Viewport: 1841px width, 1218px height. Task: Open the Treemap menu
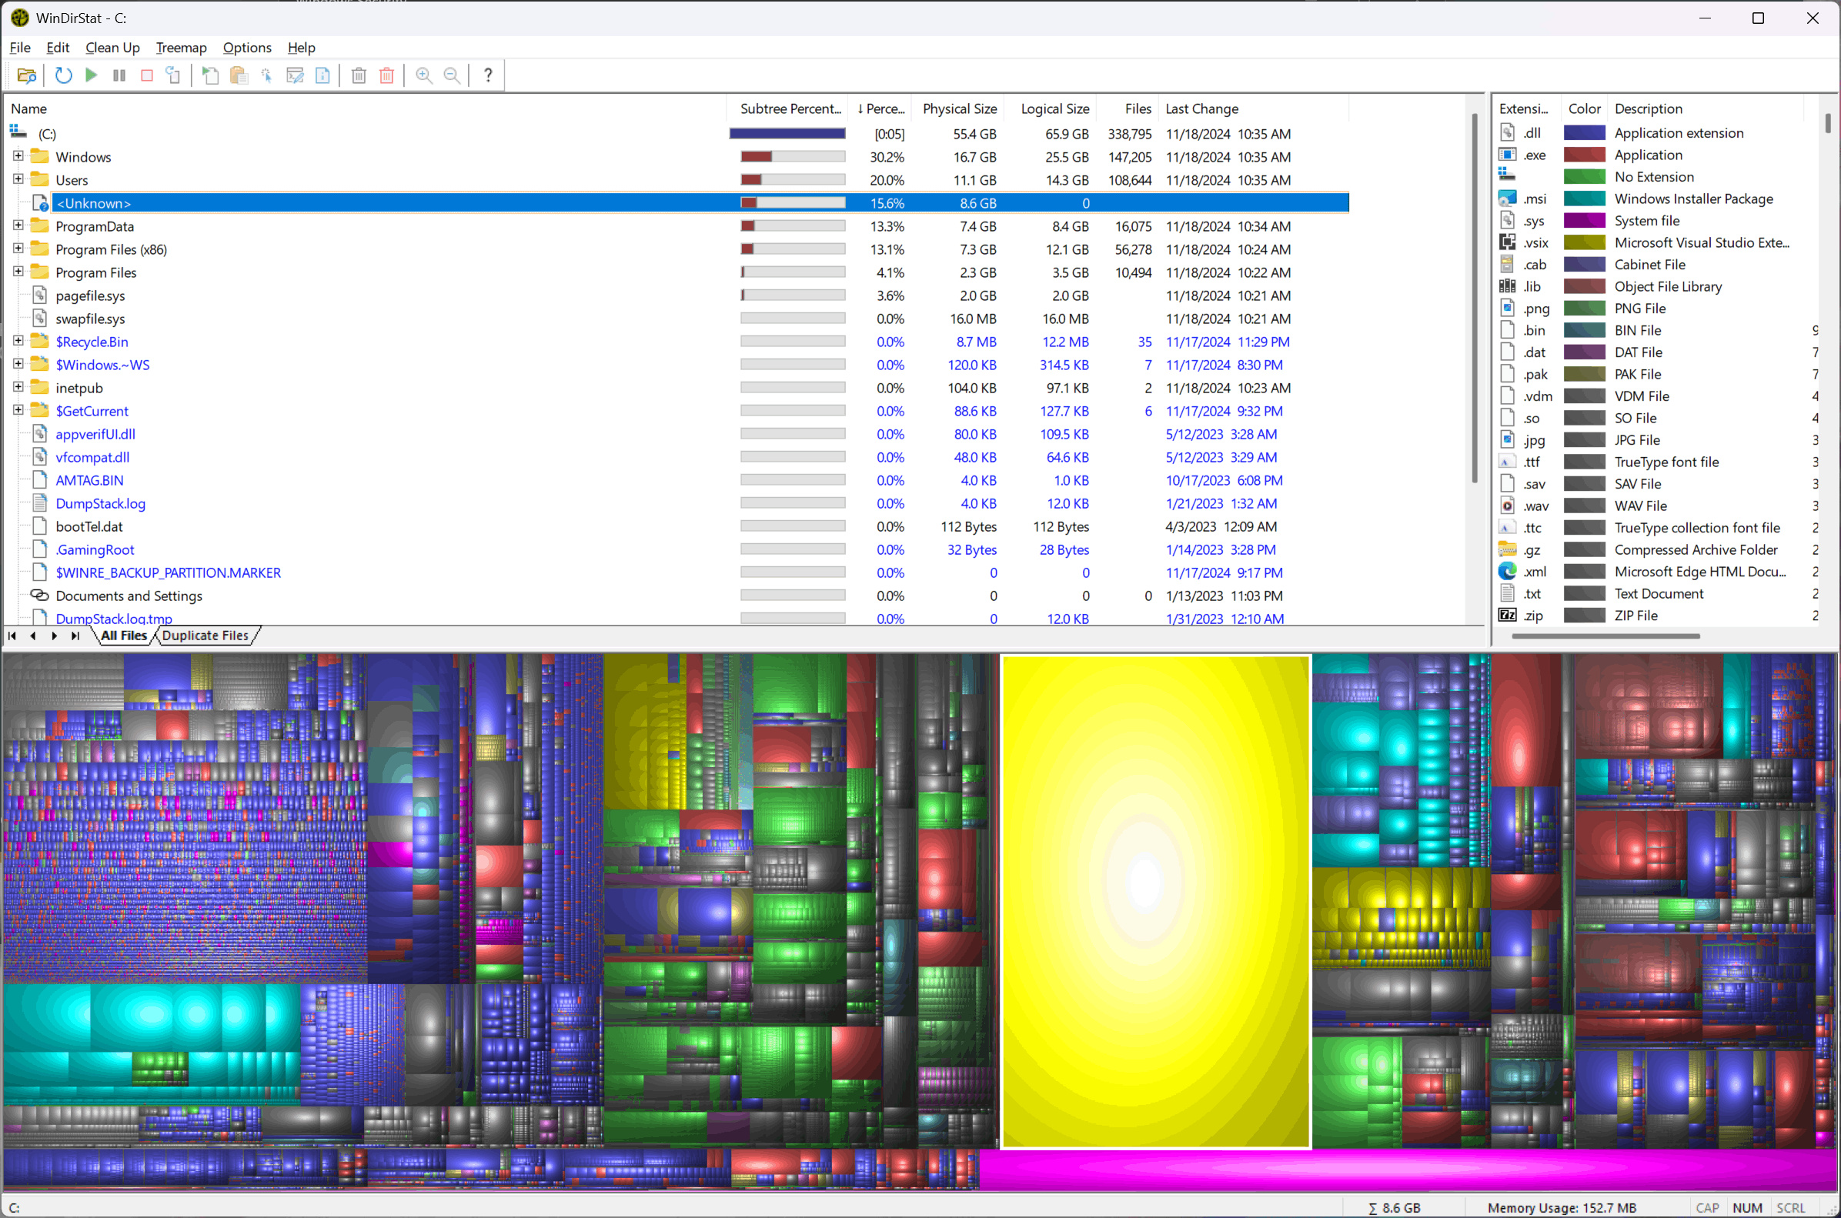[x=181, y=48]
